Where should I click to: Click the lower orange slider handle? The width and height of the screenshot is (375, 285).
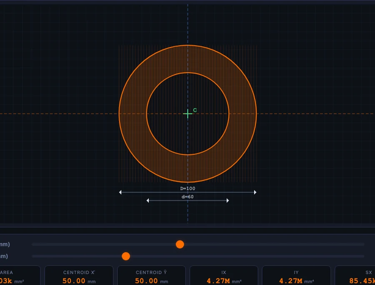[126, 256]
